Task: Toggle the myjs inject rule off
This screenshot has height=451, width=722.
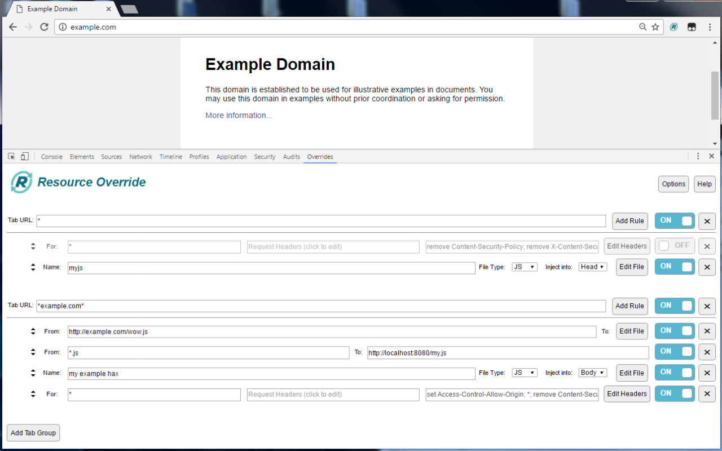Action: 675,267
